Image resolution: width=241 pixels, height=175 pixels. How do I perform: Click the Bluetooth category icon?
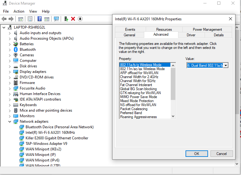coord(16,50)
